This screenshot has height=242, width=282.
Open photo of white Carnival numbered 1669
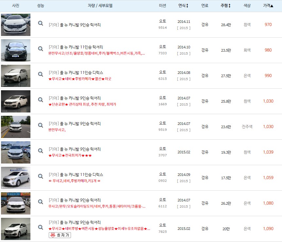(16, 101)
